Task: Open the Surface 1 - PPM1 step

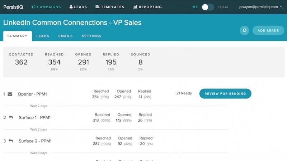Action: click(x=34, y=118)
